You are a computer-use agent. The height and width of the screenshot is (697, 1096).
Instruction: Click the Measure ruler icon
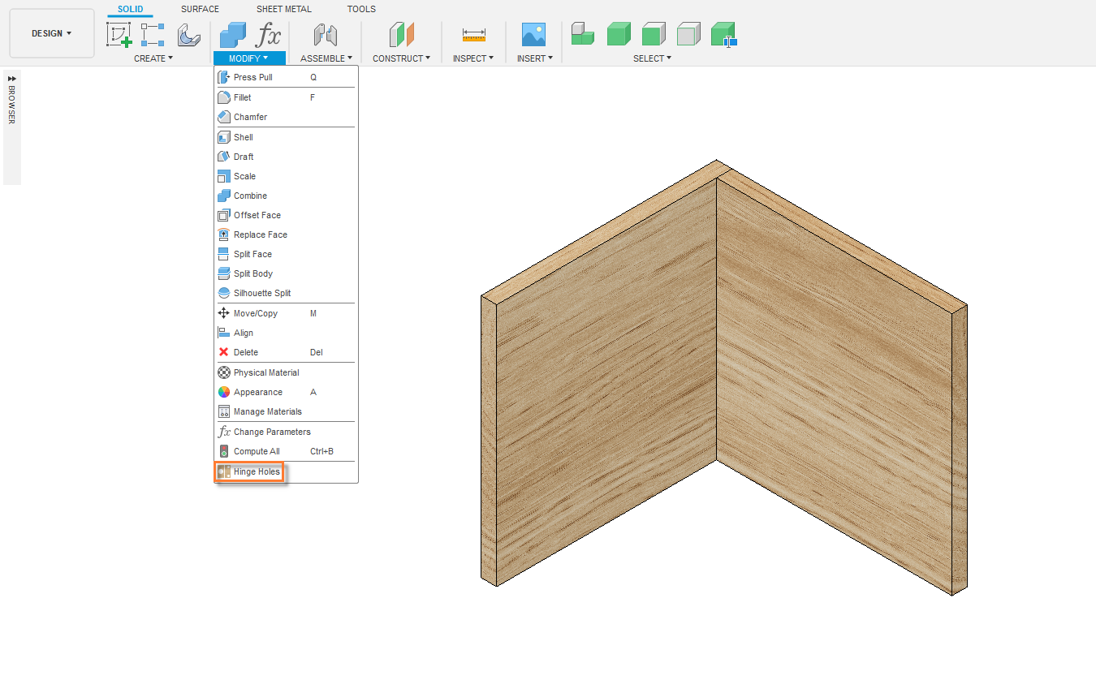coord(473,35)
